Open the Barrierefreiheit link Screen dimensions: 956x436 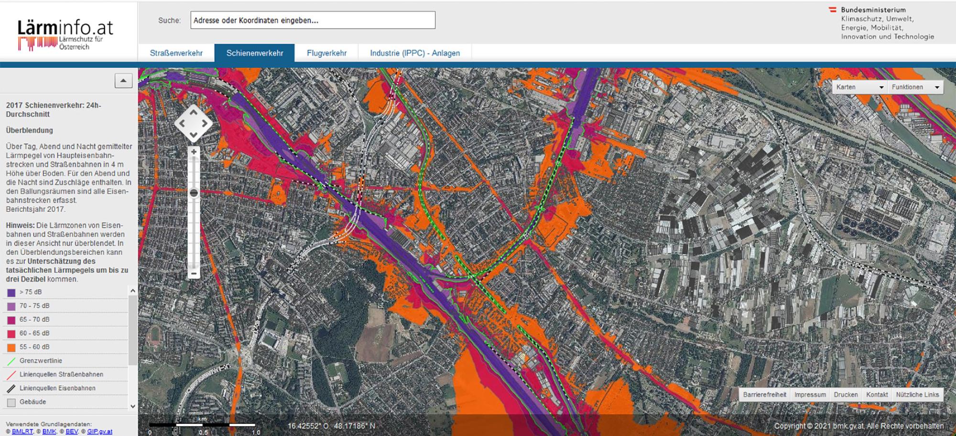[764, 394]
